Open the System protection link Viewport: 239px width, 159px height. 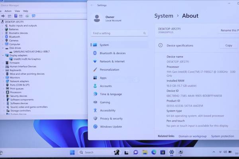(x=222, y=136)
